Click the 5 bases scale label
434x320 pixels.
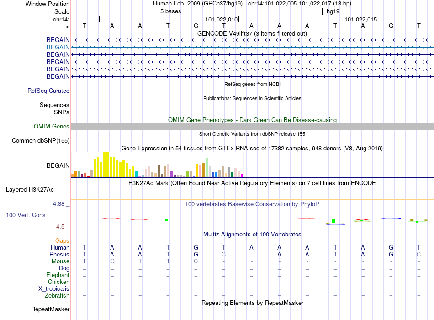click(170, 11)
